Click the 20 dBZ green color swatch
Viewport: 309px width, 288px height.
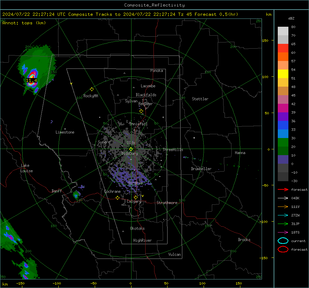click(283, 151)
